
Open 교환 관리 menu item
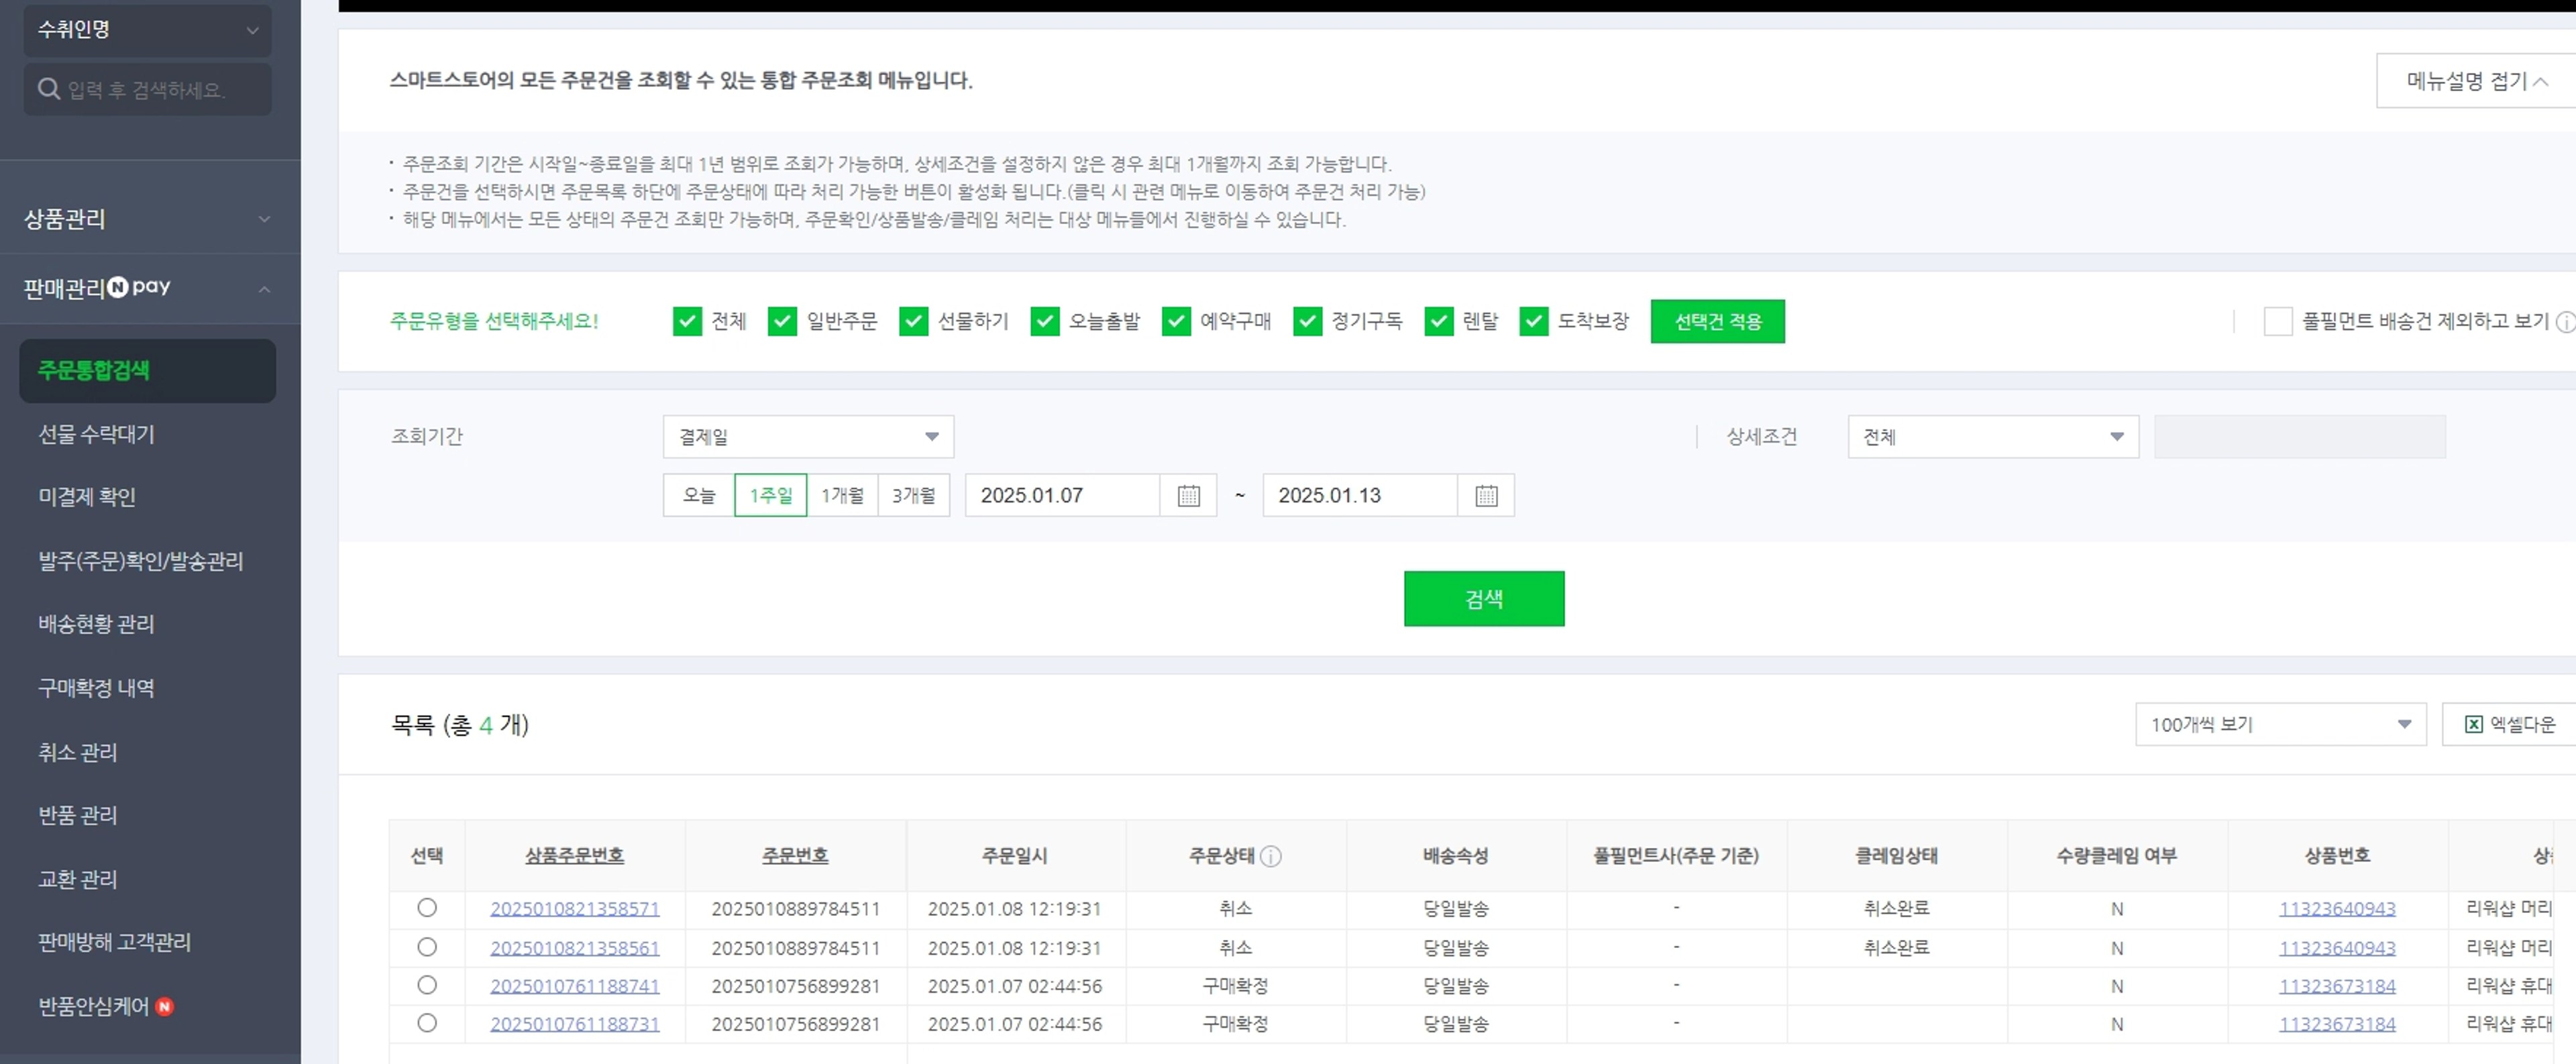click(x=78, y=879)
